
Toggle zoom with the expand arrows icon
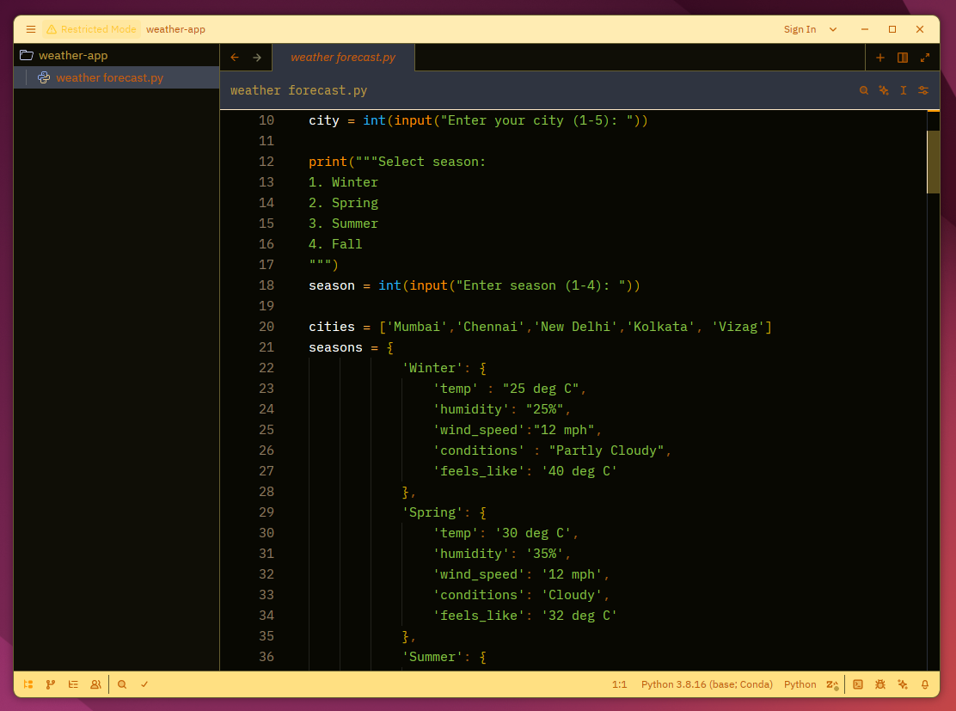click(x=925, y=58)
